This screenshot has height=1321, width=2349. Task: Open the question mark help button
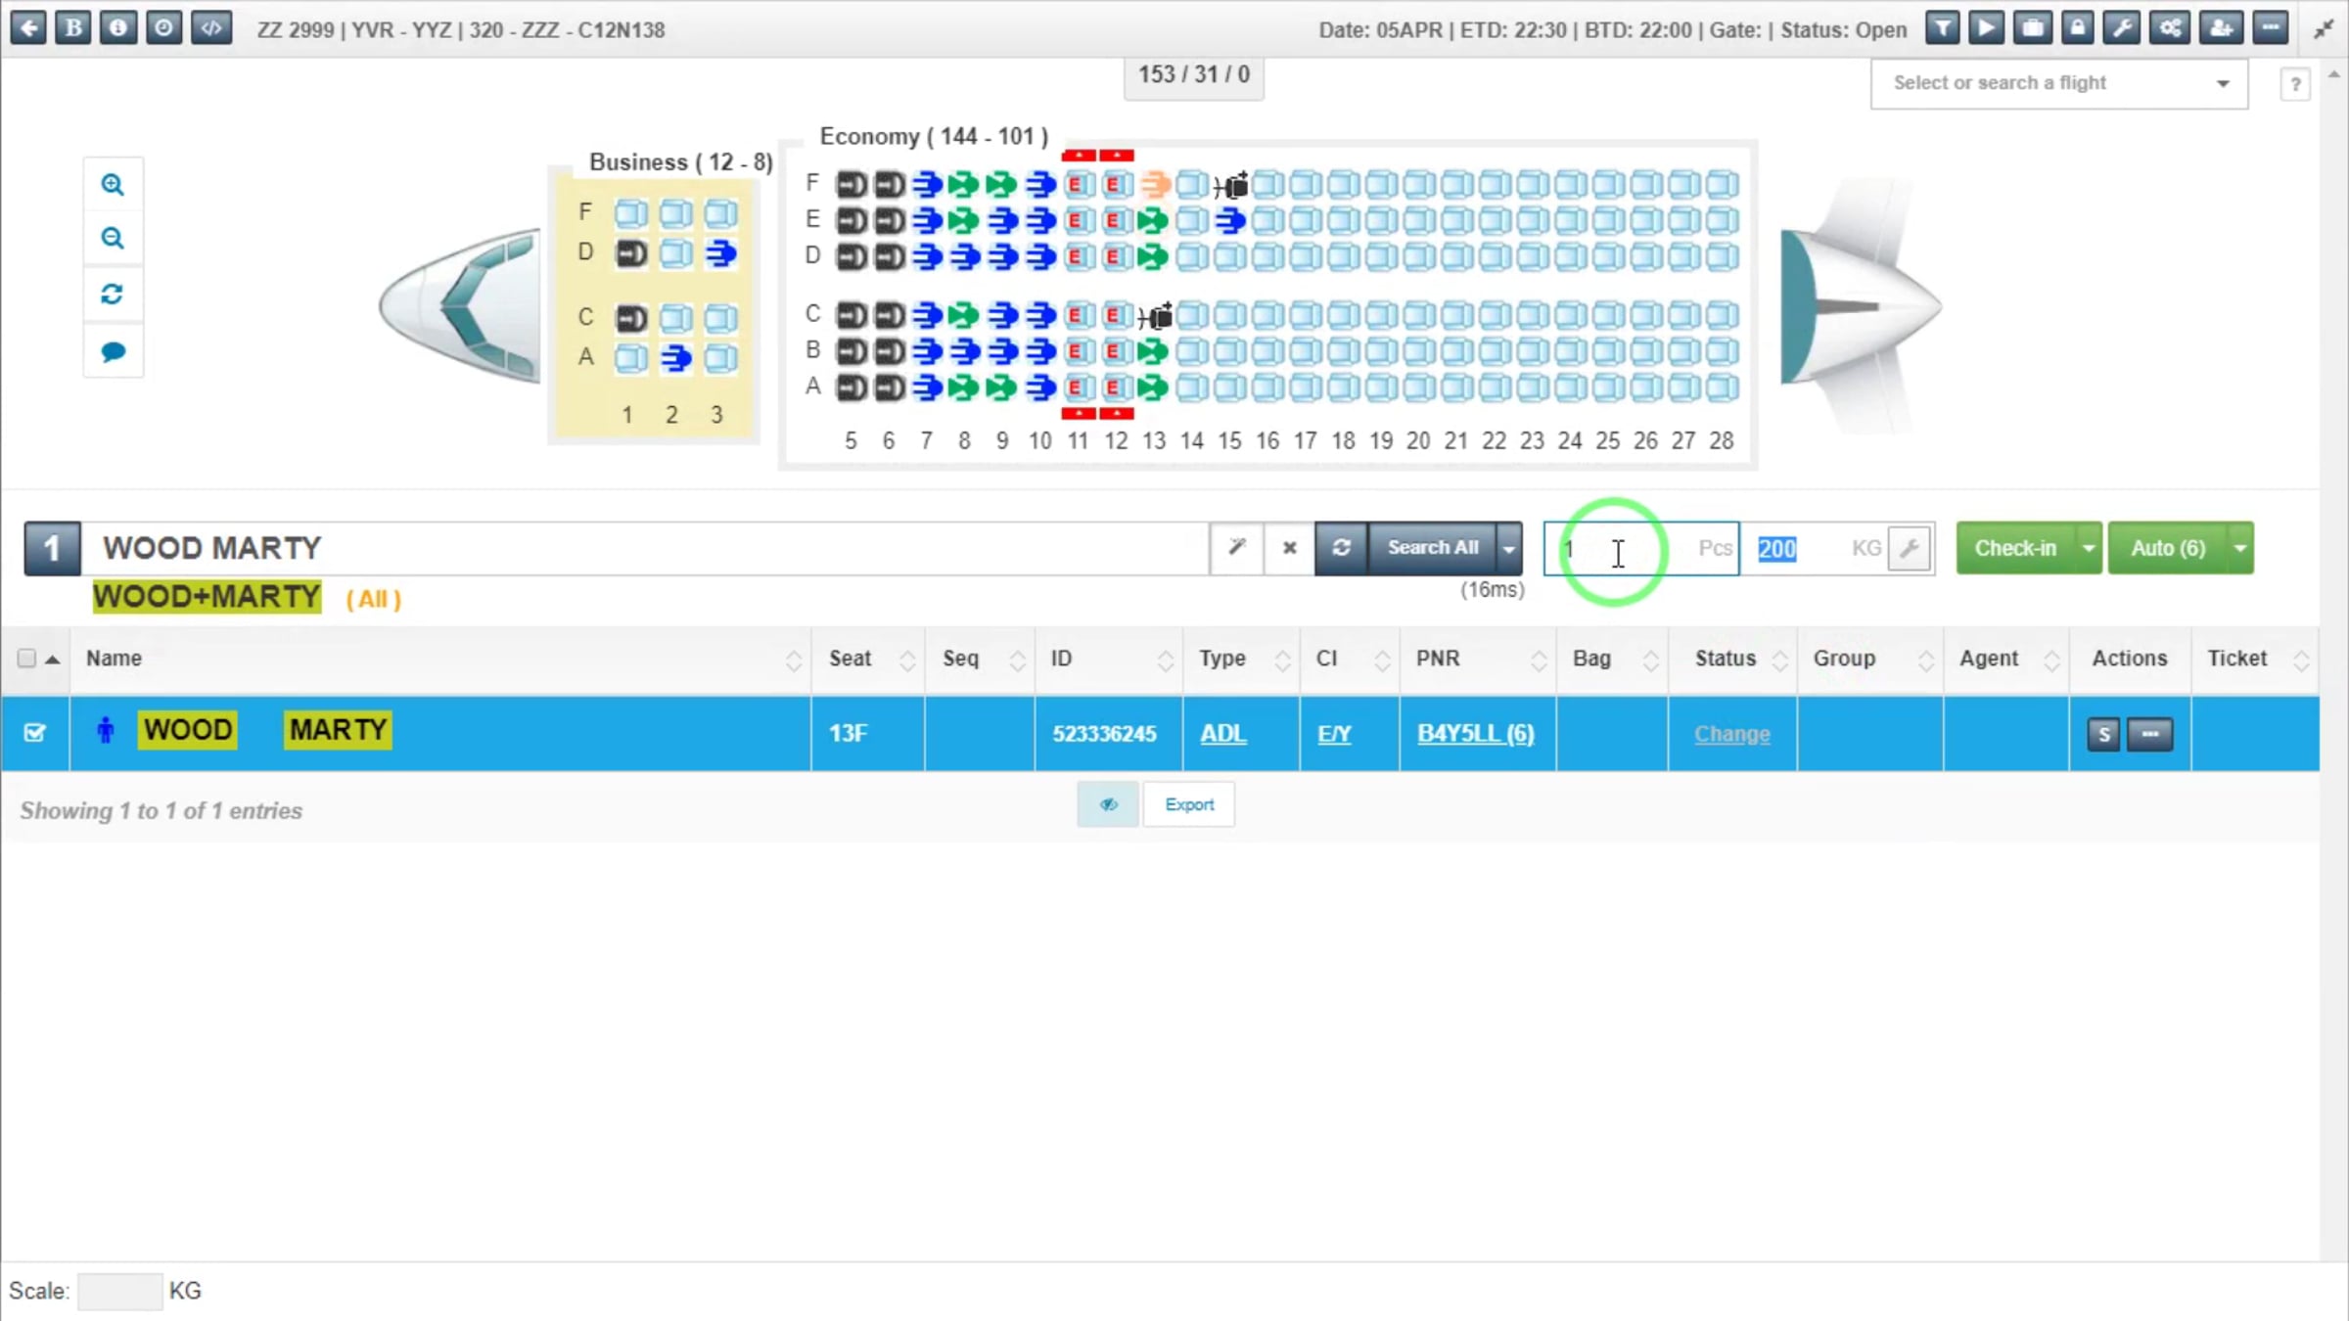[2295, 84]
